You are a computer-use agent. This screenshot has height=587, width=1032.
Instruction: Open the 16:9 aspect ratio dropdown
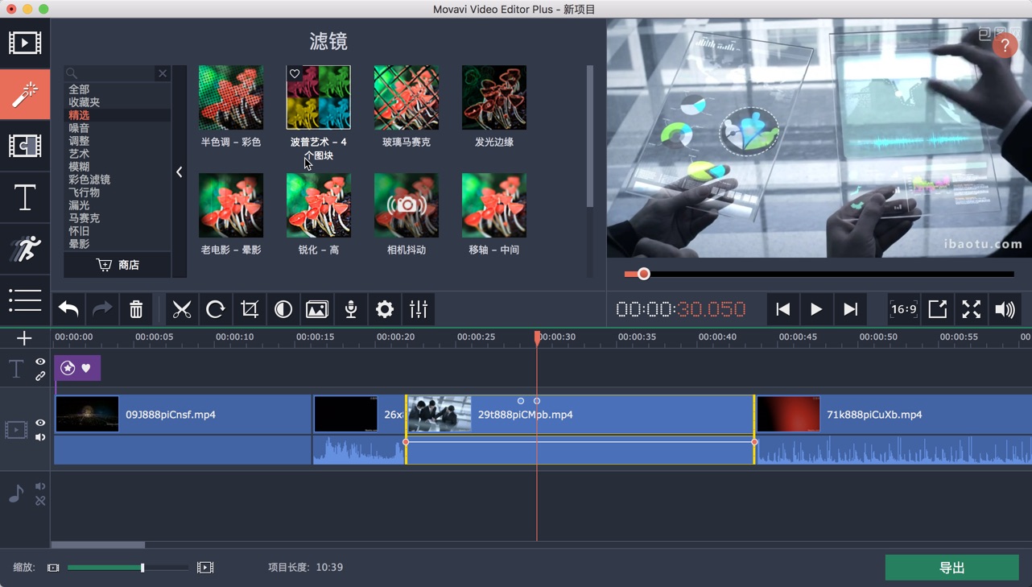(x=902, y=309)
